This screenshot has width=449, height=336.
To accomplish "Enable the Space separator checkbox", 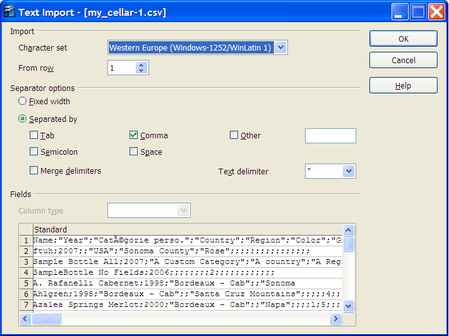I will click(x=133, y=151).
